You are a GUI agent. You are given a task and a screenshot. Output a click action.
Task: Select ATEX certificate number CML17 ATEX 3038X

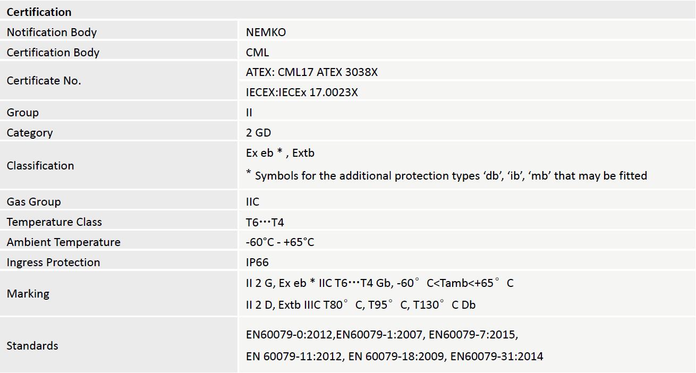312,72
